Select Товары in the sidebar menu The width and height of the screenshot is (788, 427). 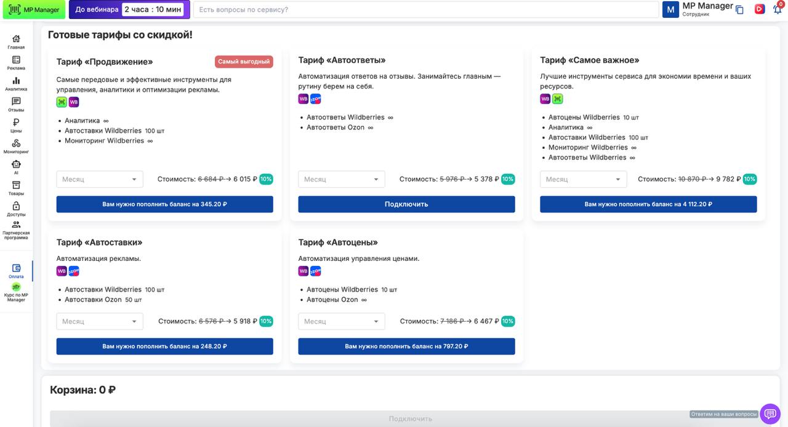click(x=16, y=188)
